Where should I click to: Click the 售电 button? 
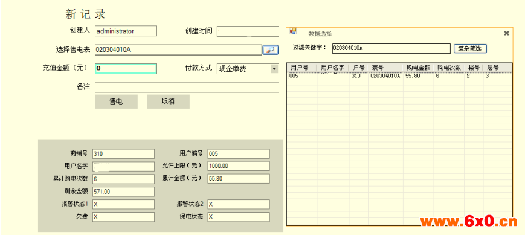click(116, 101)
